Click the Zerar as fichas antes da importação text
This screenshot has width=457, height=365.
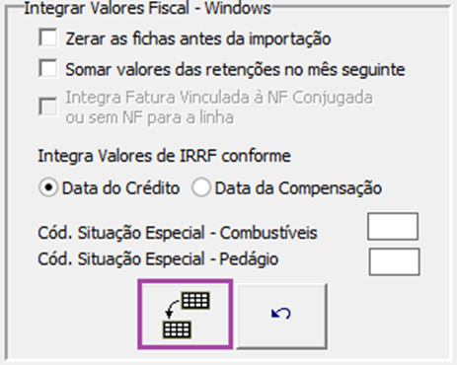(x=198, y=38)
